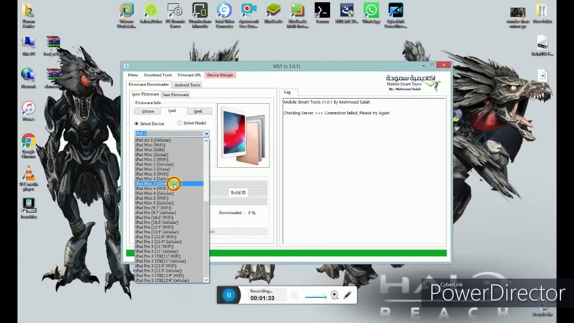574x323 pixels.
Task: Open the WinRAR archive next to This PC
Action: click(x=53, y=46)
